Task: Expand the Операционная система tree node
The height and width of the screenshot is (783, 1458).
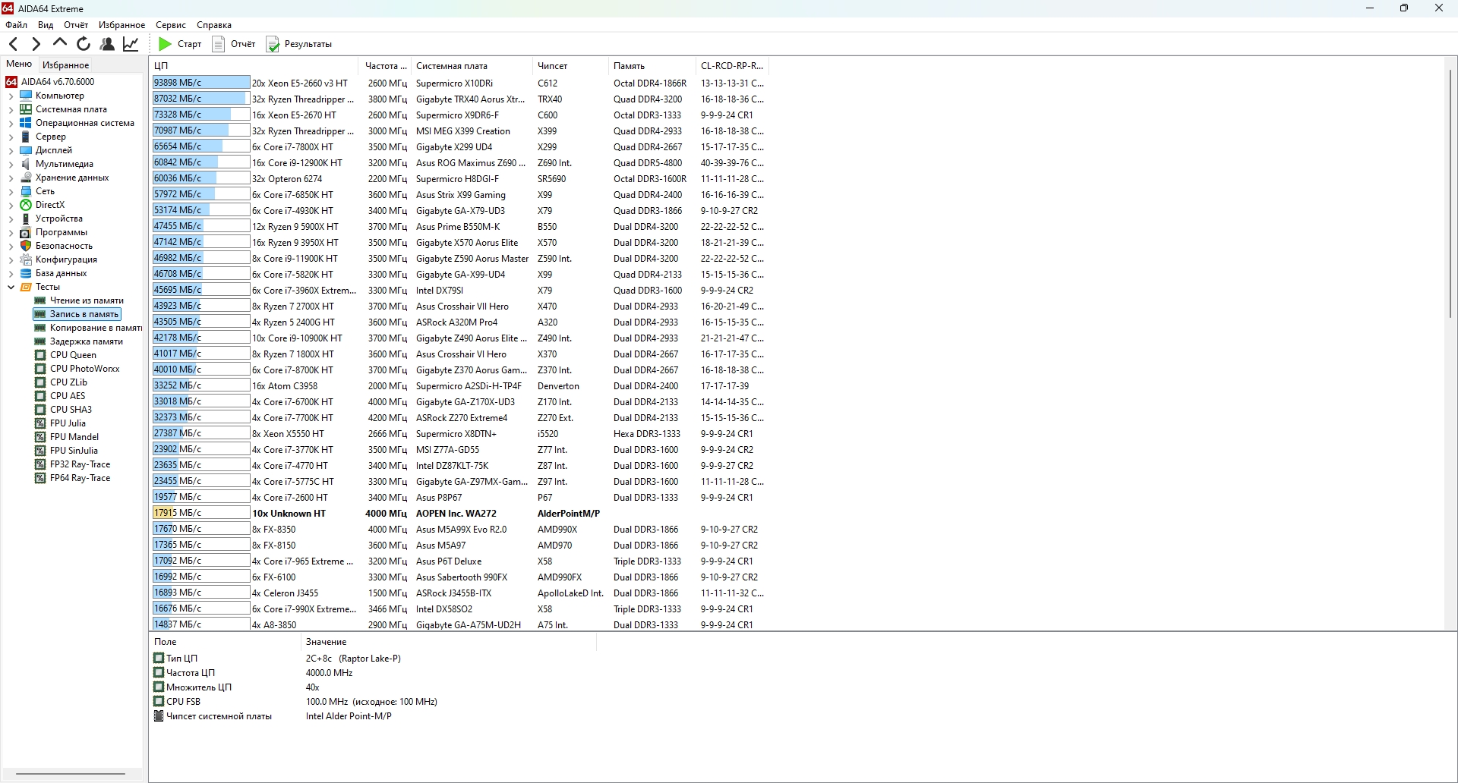Action: [x=11, y=124]
